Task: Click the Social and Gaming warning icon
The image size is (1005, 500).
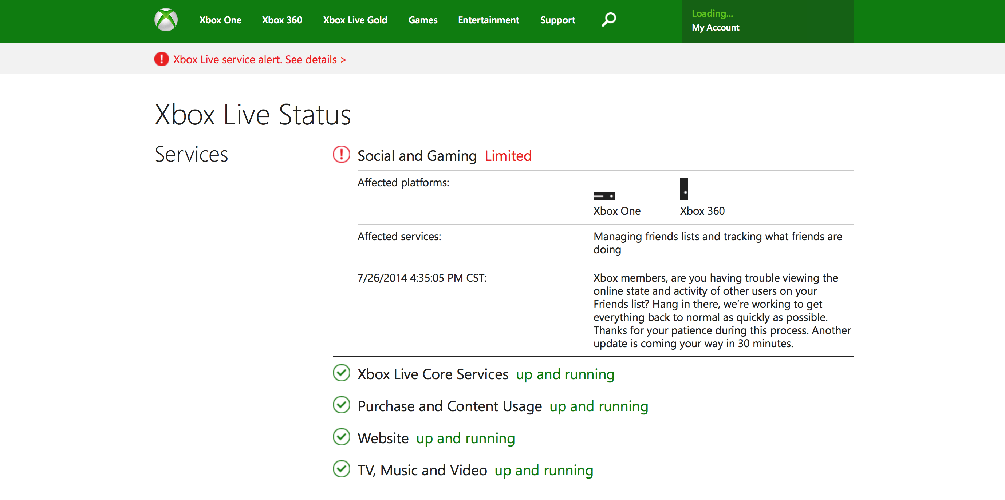Action: [342, 155]
